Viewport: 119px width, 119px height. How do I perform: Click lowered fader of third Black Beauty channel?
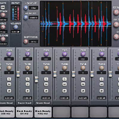click(x=36, y=79)
